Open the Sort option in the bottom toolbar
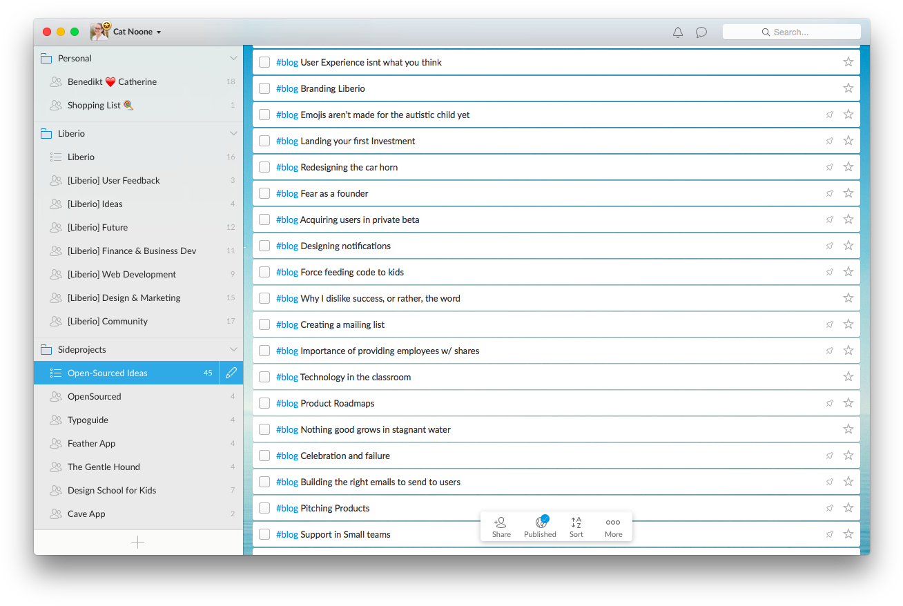Image resolution: width=903 pixels, height=606 pixels. (x=576, y=527)
